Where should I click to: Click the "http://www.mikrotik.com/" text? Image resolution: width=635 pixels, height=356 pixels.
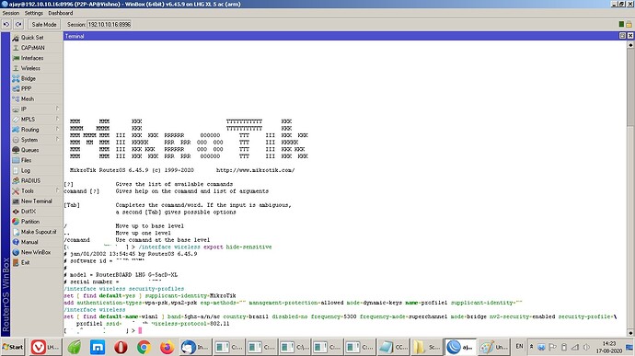256,170
